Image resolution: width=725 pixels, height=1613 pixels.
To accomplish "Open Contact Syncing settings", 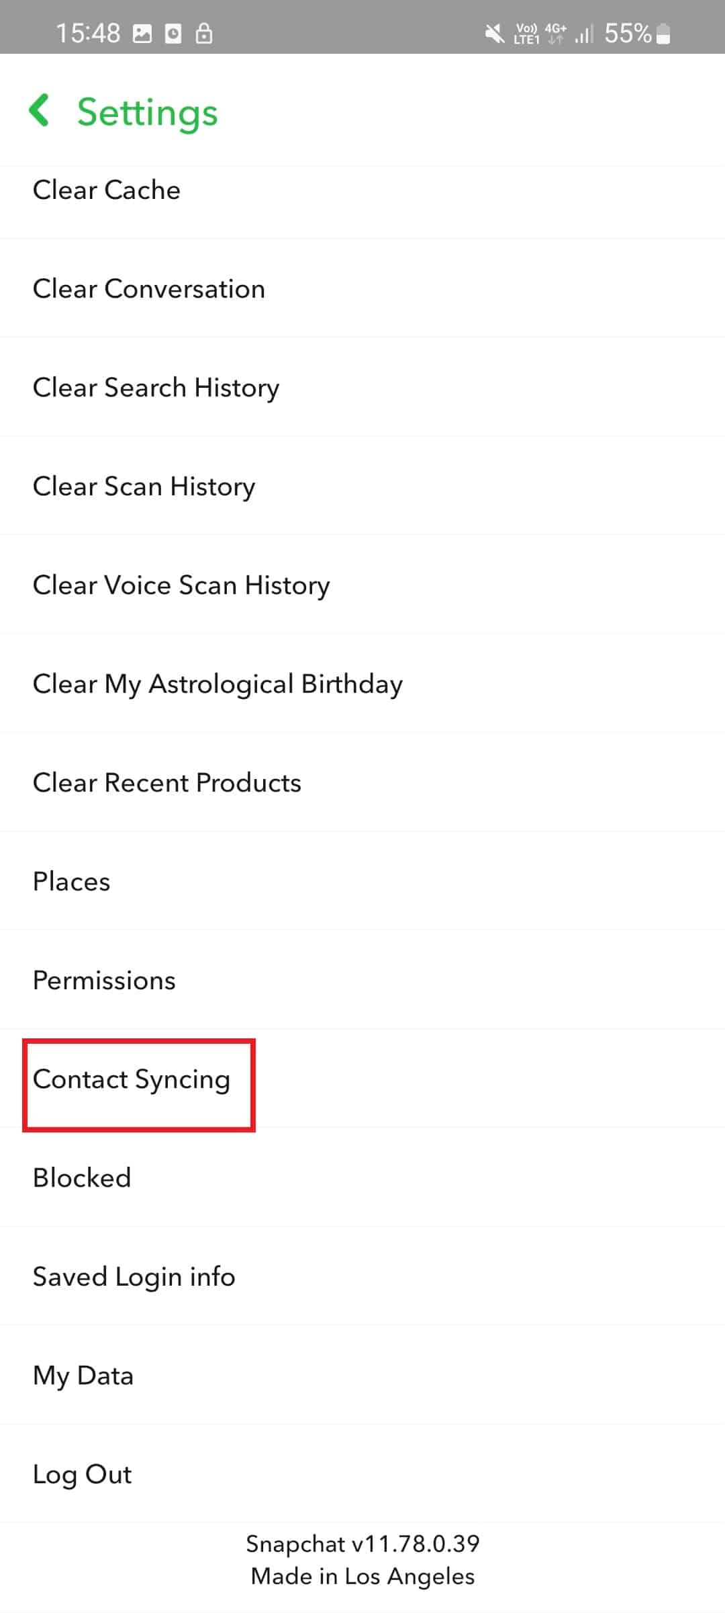I will click(132, 1080).
